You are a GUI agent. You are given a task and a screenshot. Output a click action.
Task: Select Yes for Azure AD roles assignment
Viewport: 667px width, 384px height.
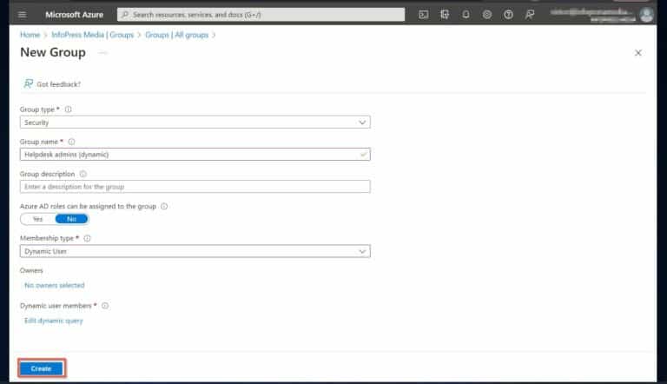38,219
